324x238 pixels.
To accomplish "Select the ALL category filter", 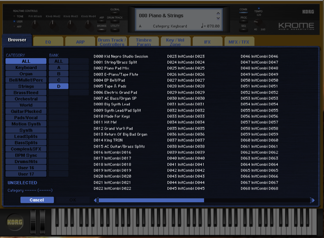I will [26, 61].
